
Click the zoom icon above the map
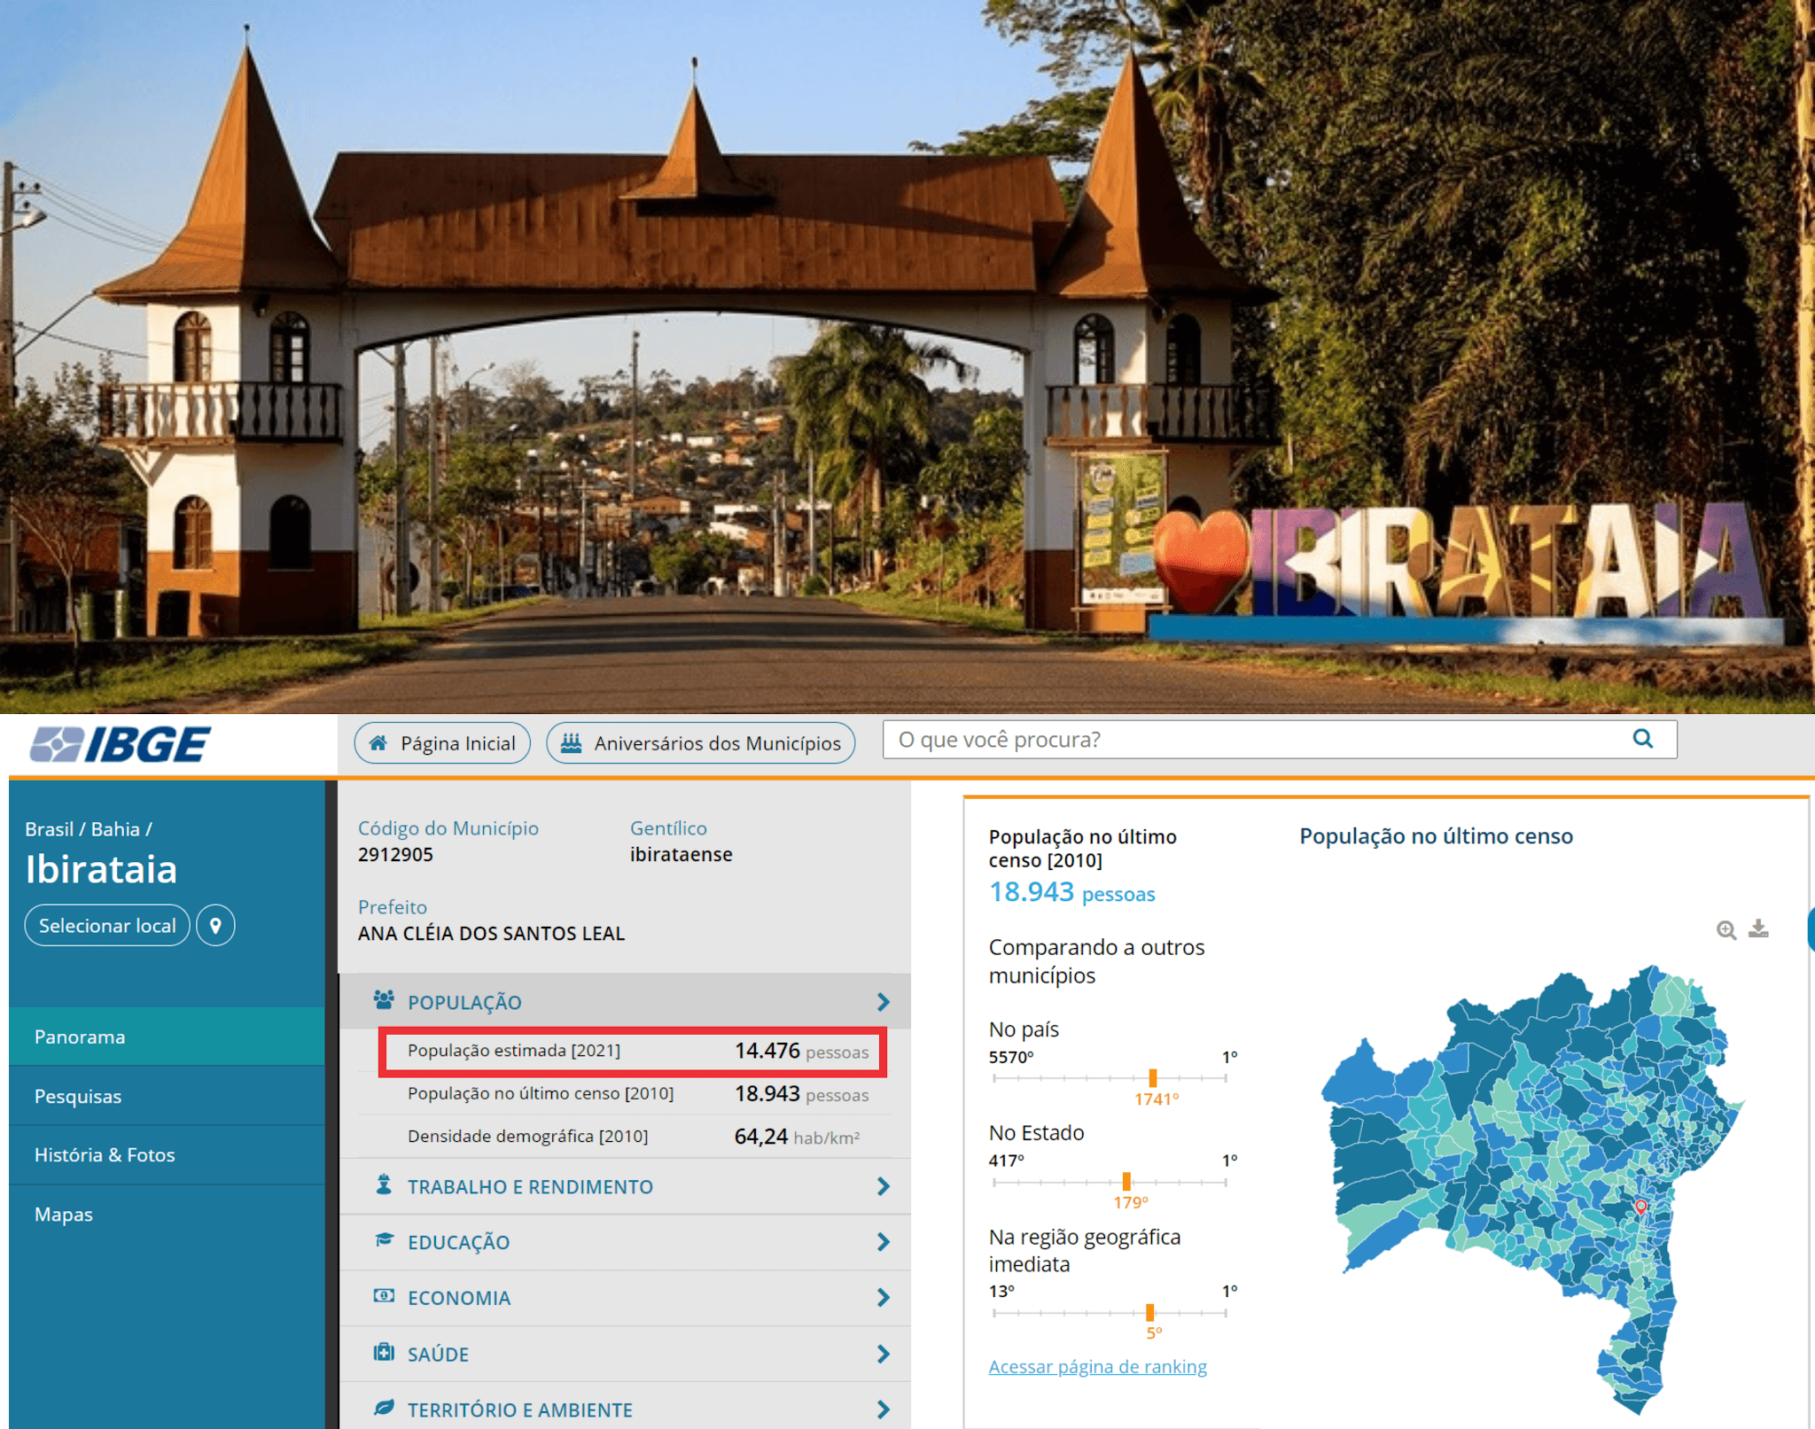1725,930
